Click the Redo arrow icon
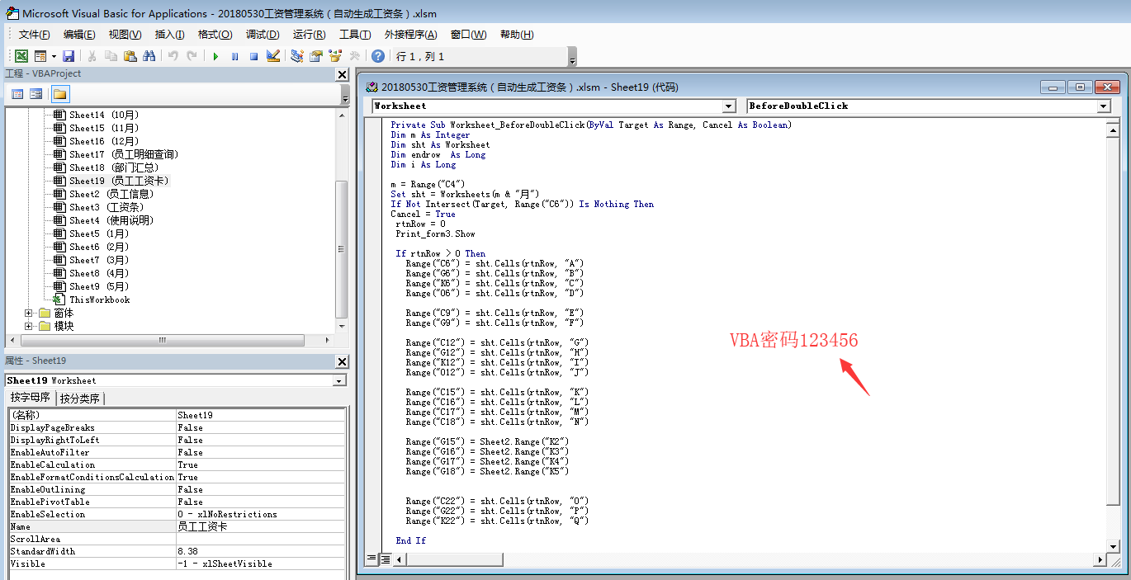 [x=192, y=56]
